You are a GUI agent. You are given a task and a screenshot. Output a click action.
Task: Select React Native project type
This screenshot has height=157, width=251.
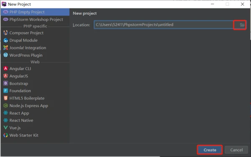click(35, 121)
